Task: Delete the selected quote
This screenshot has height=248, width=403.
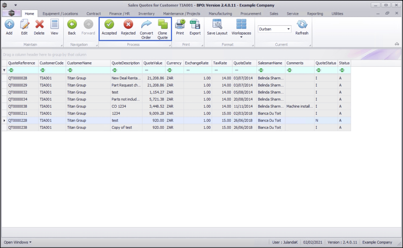Action: [x=39, y=27]
